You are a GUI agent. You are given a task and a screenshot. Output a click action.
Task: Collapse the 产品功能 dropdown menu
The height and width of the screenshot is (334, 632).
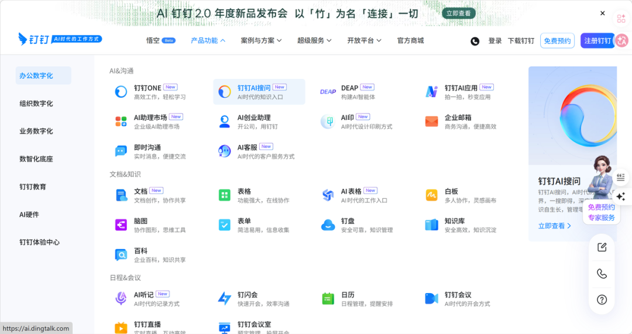click(x=208, y=40)
